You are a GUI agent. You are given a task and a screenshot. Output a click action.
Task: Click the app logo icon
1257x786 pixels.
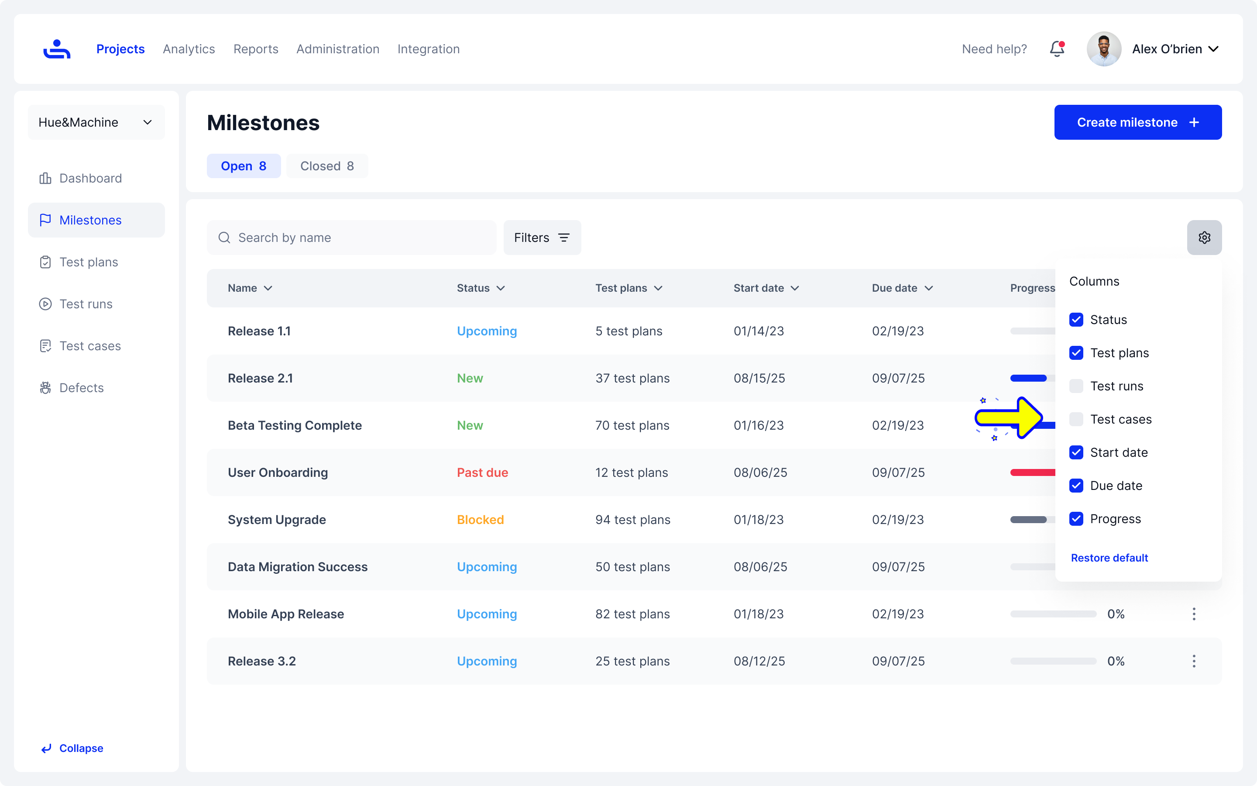57,49
